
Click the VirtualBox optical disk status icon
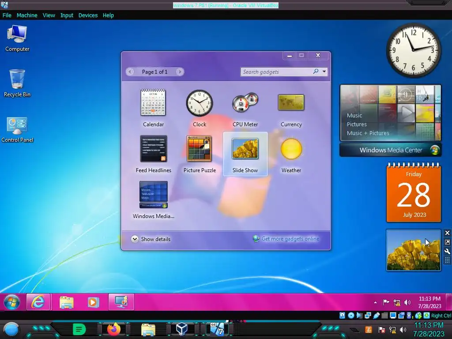[x=351, y=315]
